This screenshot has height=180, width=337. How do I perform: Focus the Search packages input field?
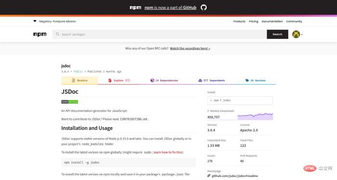159,34
